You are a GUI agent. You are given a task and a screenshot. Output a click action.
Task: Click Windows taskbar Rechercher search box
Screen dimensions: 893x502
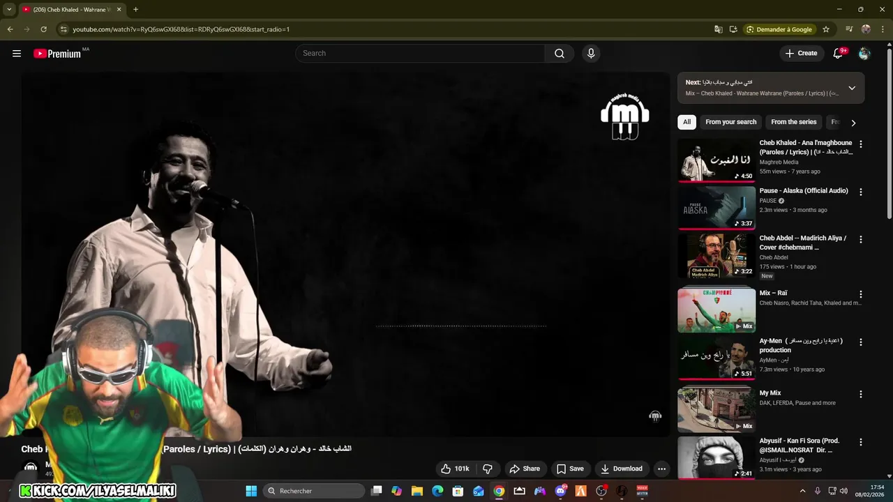313,491
